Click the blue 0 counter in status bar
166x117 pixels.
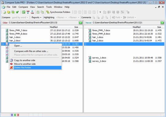[x=12, y=115]
